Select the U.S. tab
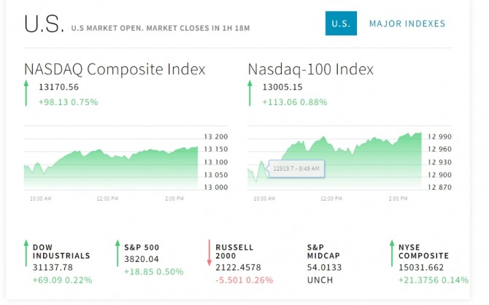The image size is (489, 305). pyautogui.click(x=341, y=24)
